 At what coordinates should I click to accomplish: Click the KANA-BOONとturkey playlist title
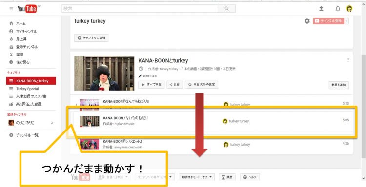163,61
